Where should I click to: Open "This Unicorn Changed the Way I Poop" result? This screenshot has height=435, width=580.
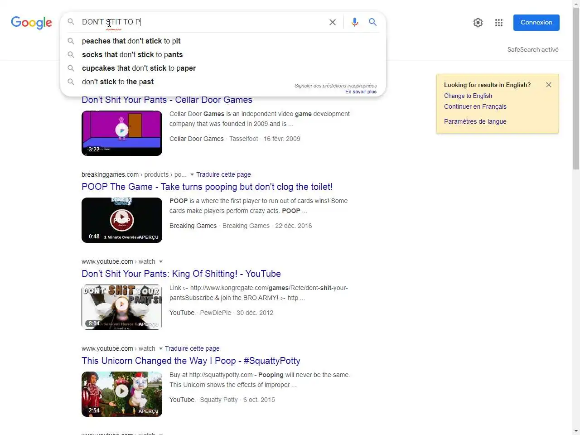[191, 361]
